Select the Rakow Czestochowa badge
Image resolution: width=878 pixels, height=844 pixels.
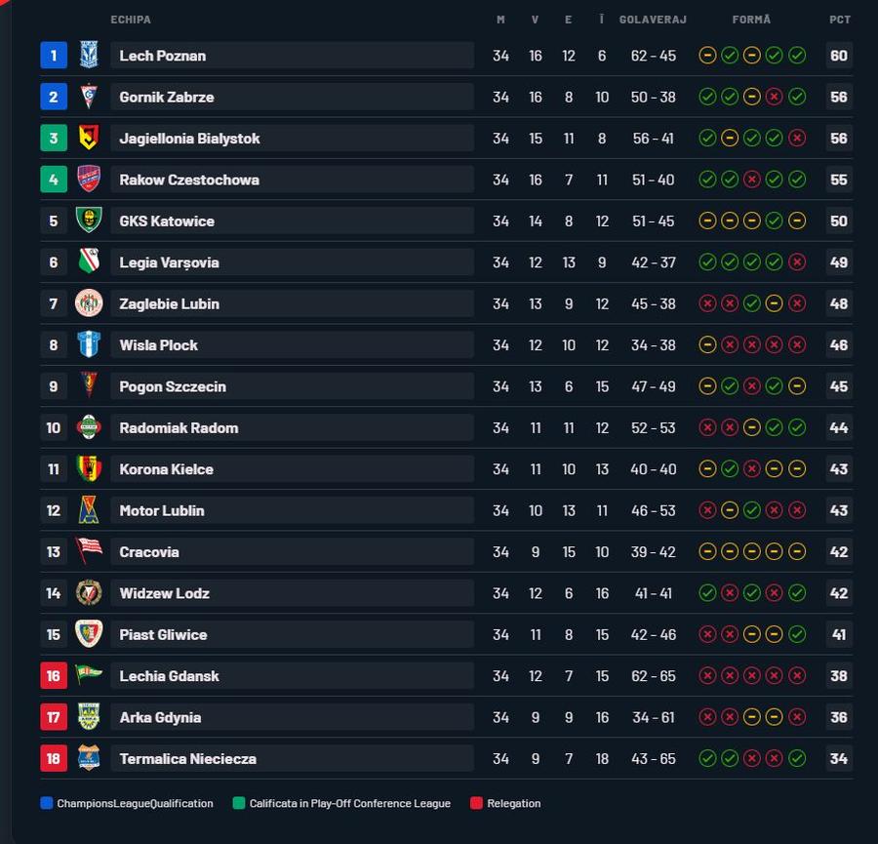click(x=89, y=180)
